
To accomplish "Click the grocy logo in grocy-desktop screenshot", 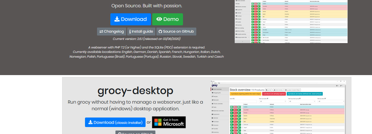I will [214, 86].
